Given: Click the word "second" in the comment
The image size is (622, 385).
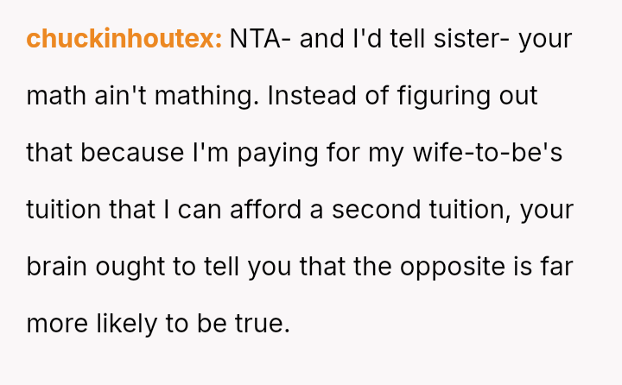Looking at the screenshot, I should pyautogui.click(x=373, y=210).
